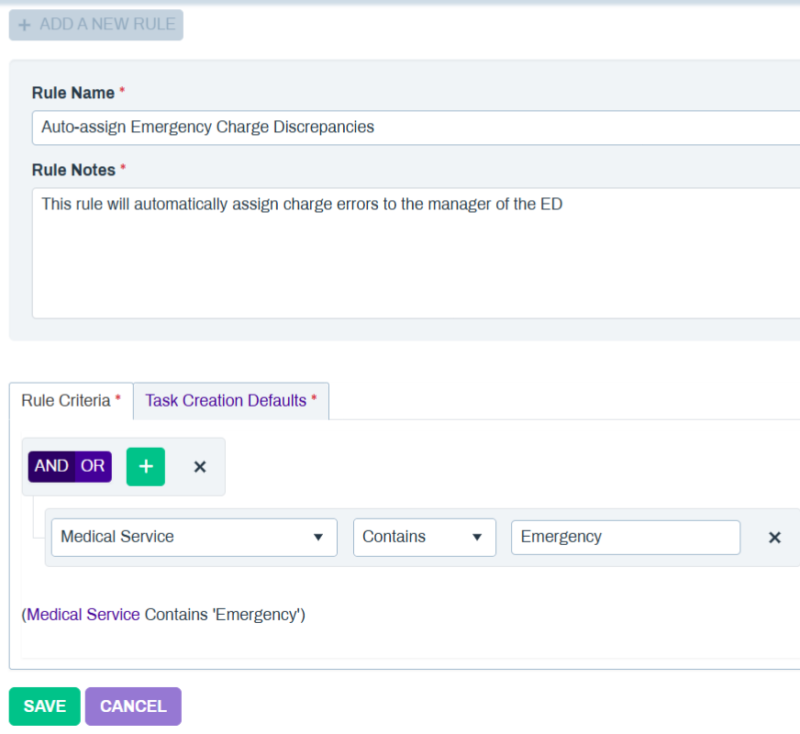Focus the Rule Name text field
This screenshot has height=734, width=800.
413,128
